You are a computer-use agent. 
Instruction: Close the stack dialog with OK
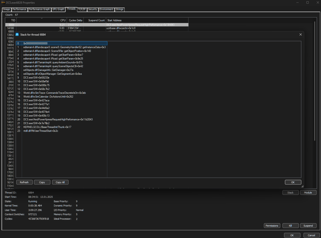pyautogui.click(x=293, y=182)
